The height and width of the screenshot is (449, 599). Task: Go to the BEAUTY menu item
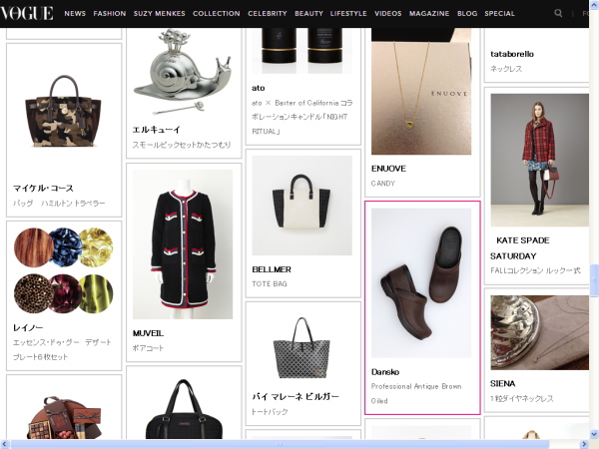308,13
